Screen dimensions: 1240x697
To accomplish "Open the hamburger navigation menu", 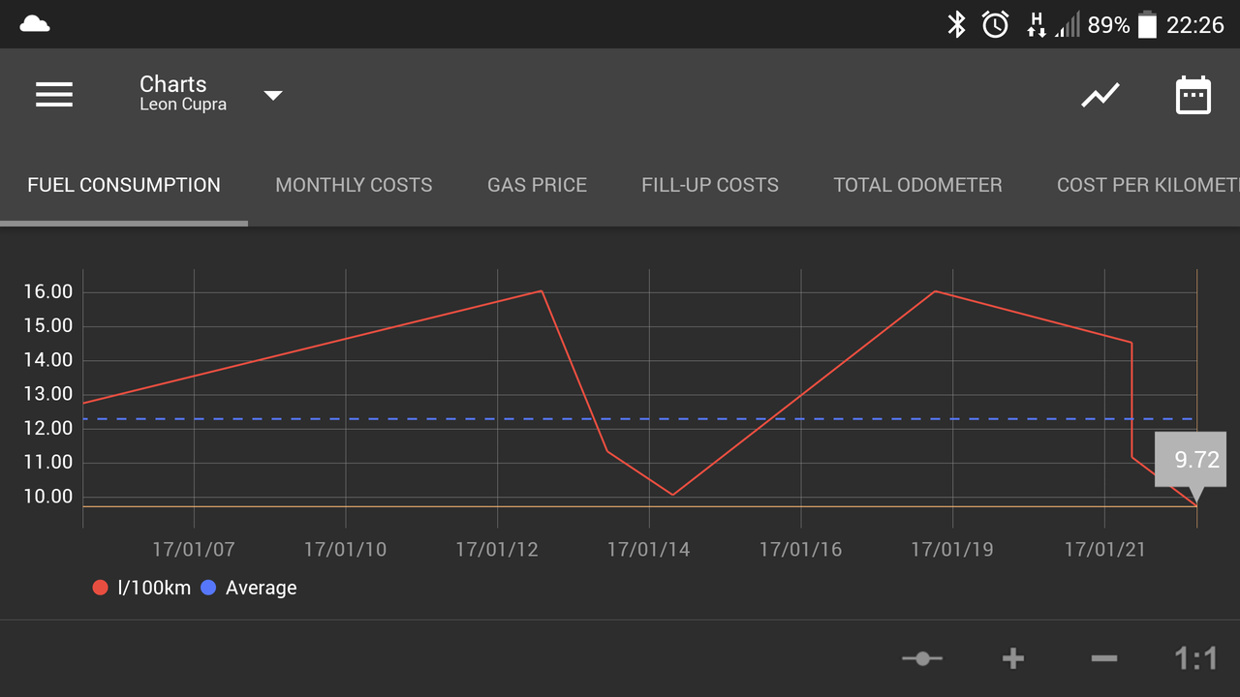I will 54,95.
